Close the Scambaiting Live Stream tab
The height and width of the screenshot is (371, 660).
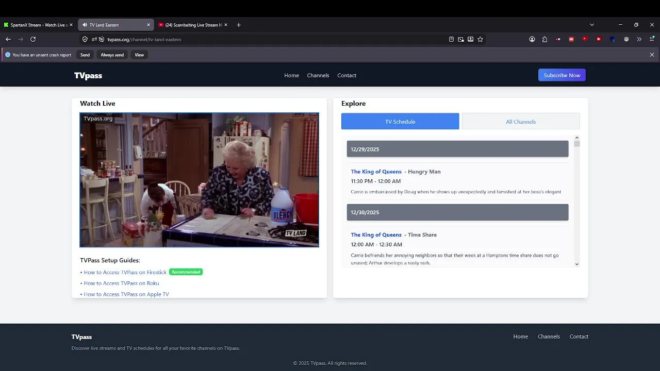coord(226,25)
